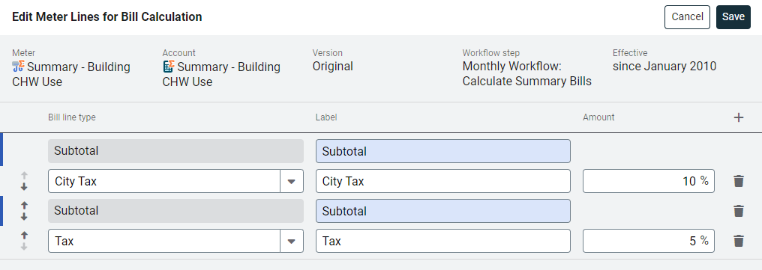Image resolution: width=762 pixels, height=270 pixels.
Task: Add a new bill line with plus icon
Action: pyautogui.click(x=739, y=117)
